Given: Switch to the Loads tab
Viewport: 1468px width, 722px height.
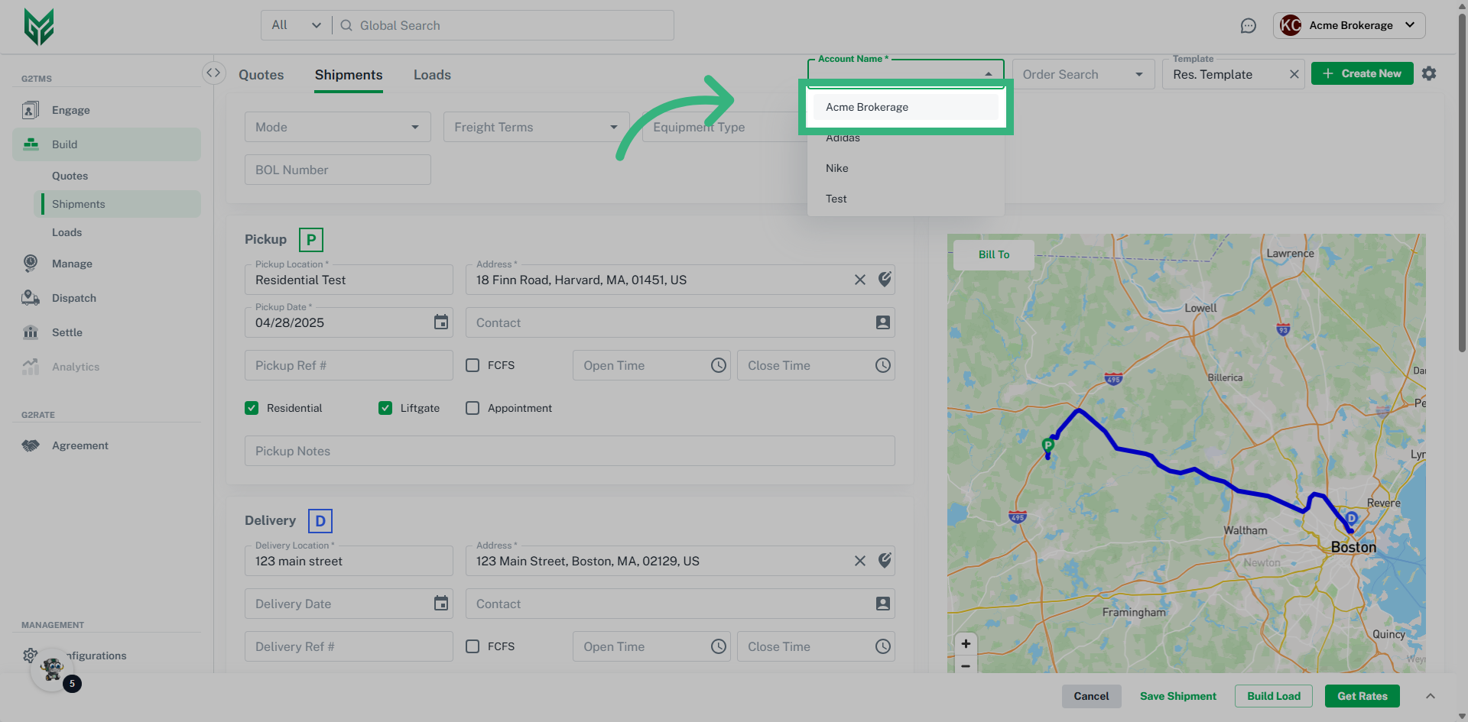Looking at the screenshot, I should click(431, 74).
